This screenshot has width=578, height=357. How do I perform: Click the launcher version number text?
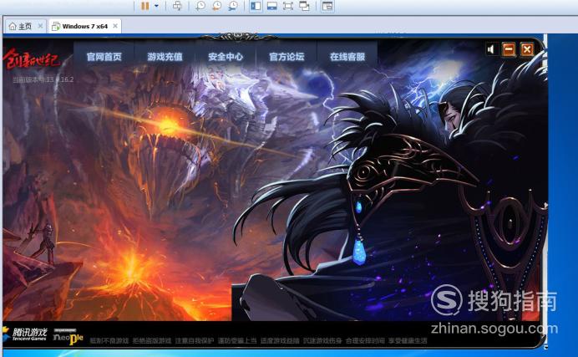point(43,79)
